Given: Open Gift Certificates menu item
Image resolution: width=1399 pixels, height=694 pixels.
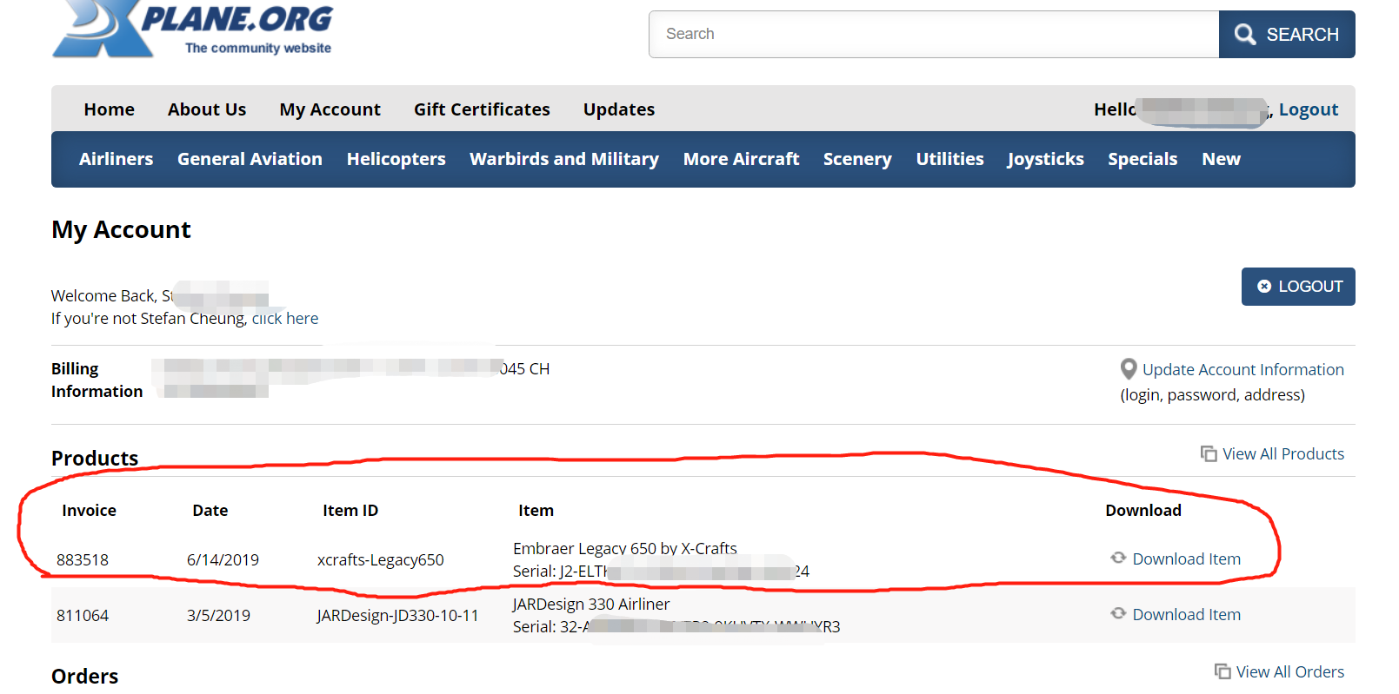Looking at the screenshot, I should [482, 109].
